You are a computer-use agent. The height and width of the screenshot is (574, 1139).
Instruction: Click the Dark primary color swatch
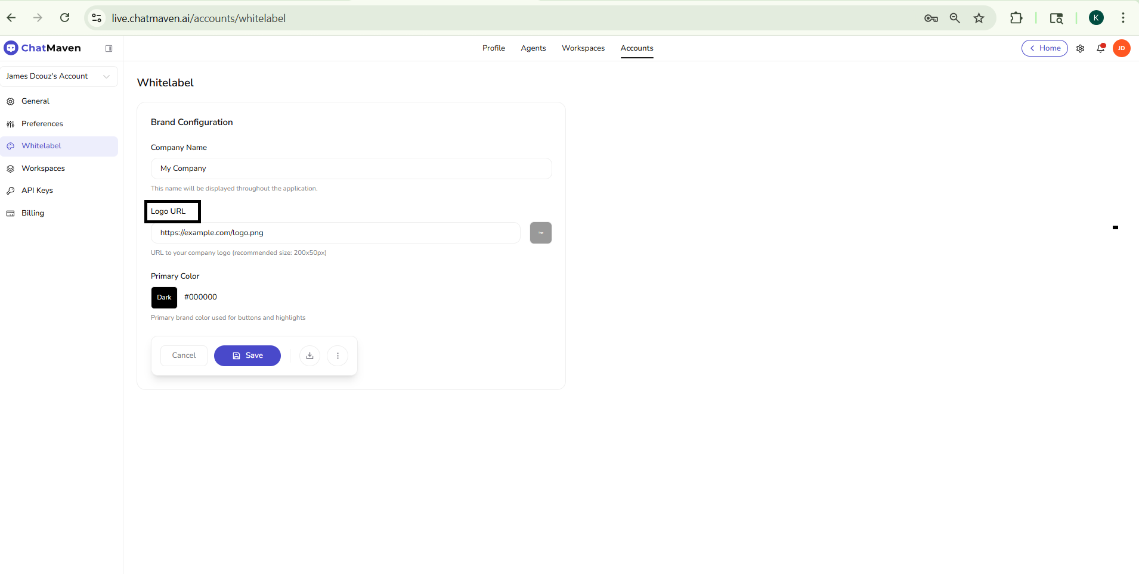(x=164, y=297)
